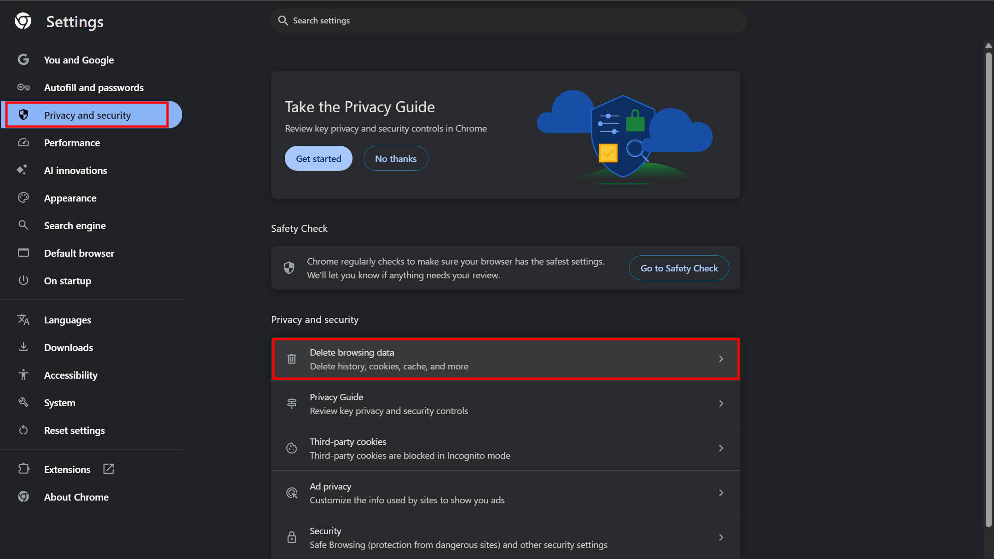Open Third-party cookies via its chevron

721,448
